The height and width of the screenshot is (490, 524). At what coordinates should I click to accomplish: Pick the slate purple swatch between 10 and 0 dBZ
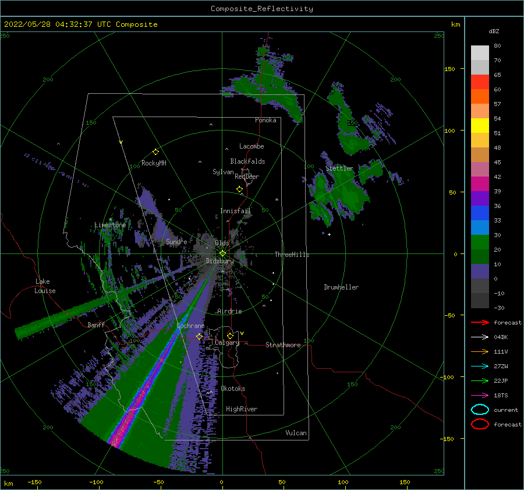(x=480, y=272)
